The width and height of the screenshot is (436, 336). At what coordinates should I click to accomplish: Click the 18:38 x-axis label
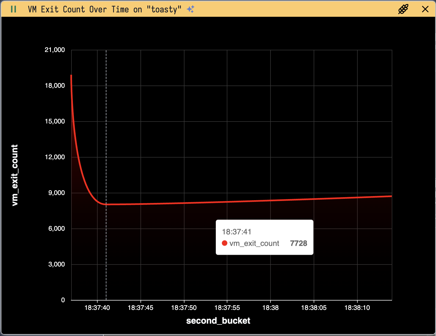click(x=271, y=308)
